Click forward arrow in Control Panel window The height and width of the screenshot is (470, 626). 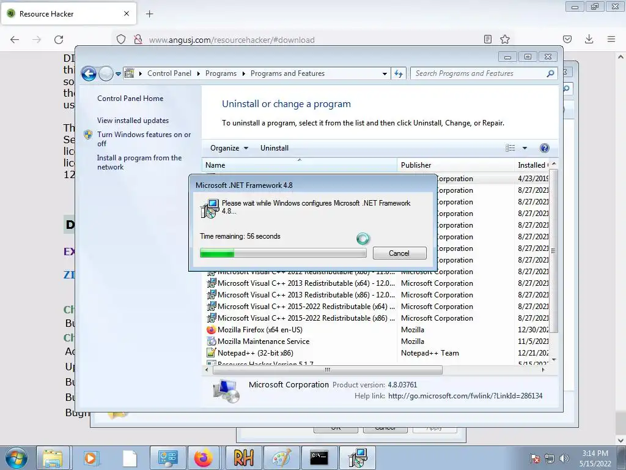point(106,73)
